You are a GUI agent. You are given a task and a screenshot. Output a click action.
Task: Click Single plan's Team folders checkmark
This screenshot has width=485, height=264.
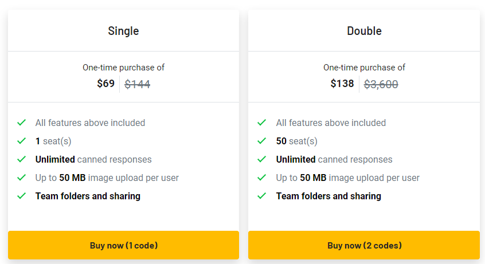[22, 196]
